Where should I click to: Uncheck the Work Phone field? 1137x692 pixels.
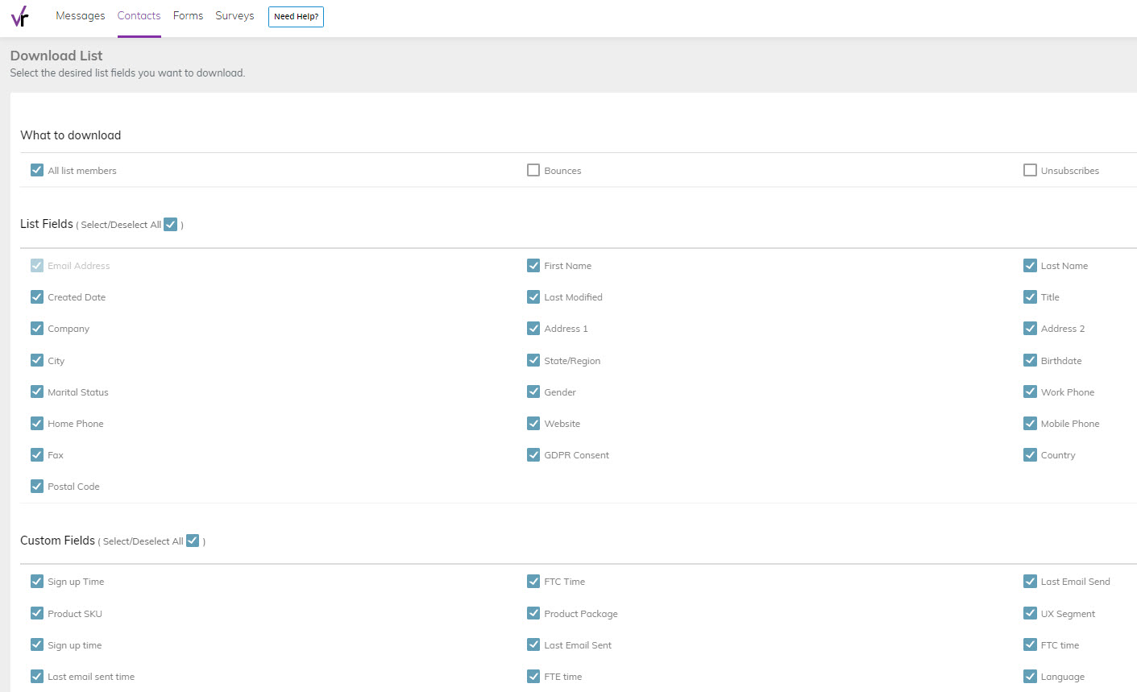tap(1030, 392)
